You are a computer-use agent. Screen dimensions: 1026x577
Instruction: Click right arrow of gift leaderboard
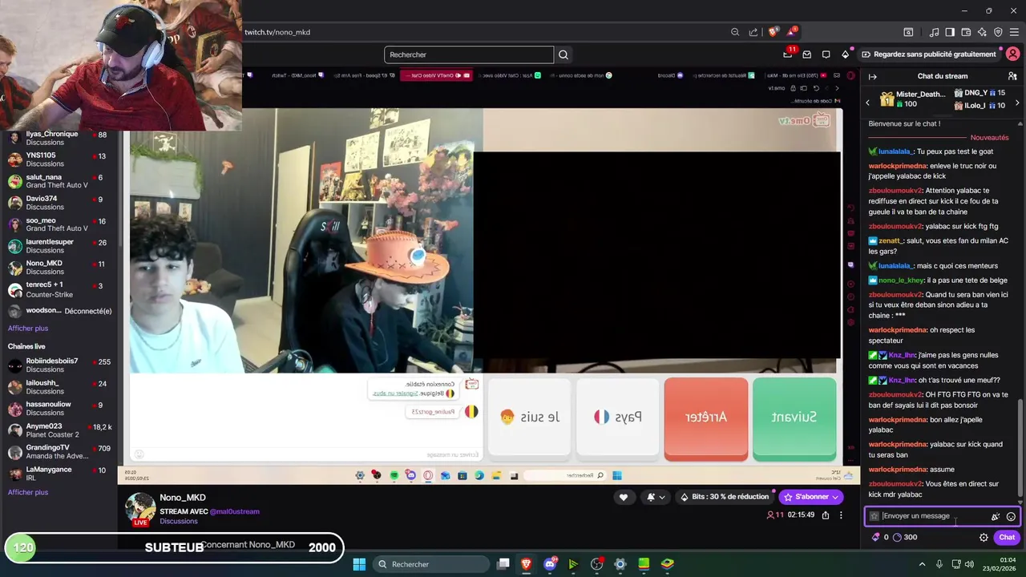click(1018, 103)
